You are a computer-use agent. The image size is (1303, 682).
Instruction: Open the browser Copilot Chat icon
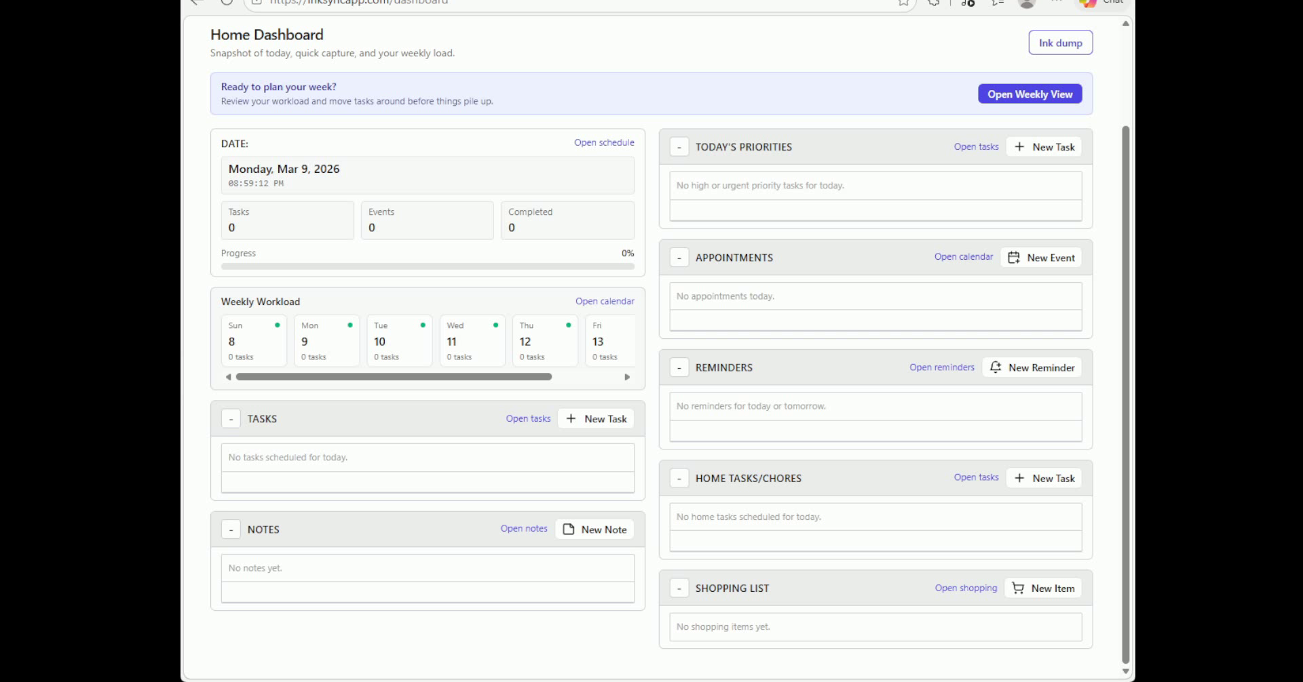click(1087, 3)
